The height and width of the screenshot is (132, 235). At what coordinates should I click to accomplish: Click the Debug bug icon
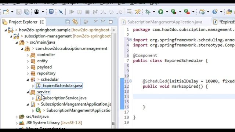(148, 12)
